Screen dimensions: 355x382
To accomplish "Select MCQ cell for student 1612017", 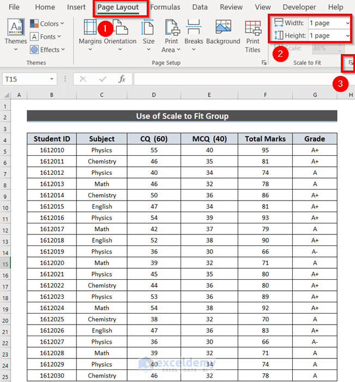I will [209, 229].
